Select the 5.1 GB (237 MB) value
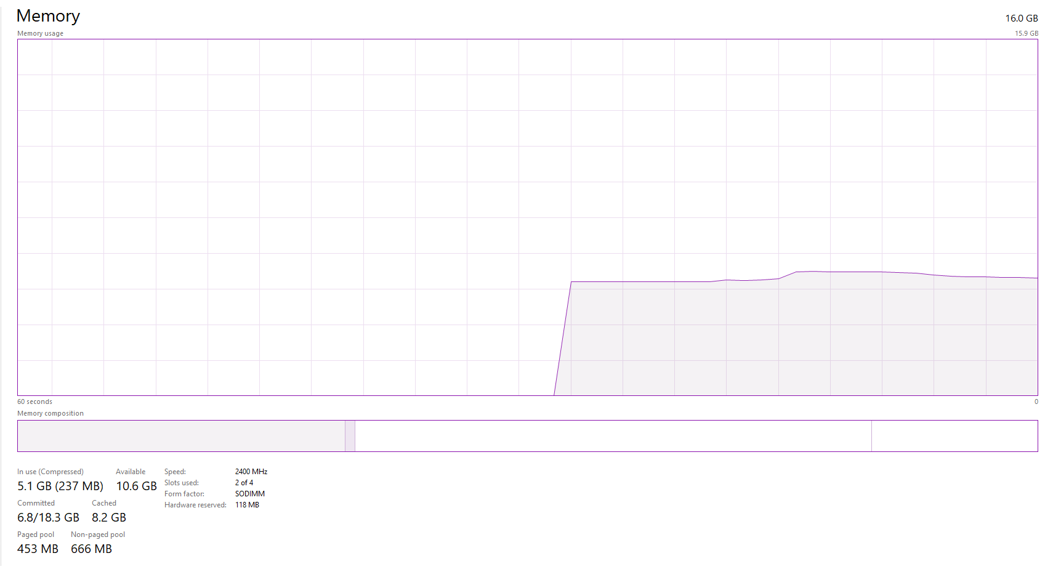This screenshot has height=577, width=1045. pyautogui.click(x=60, y=486)
